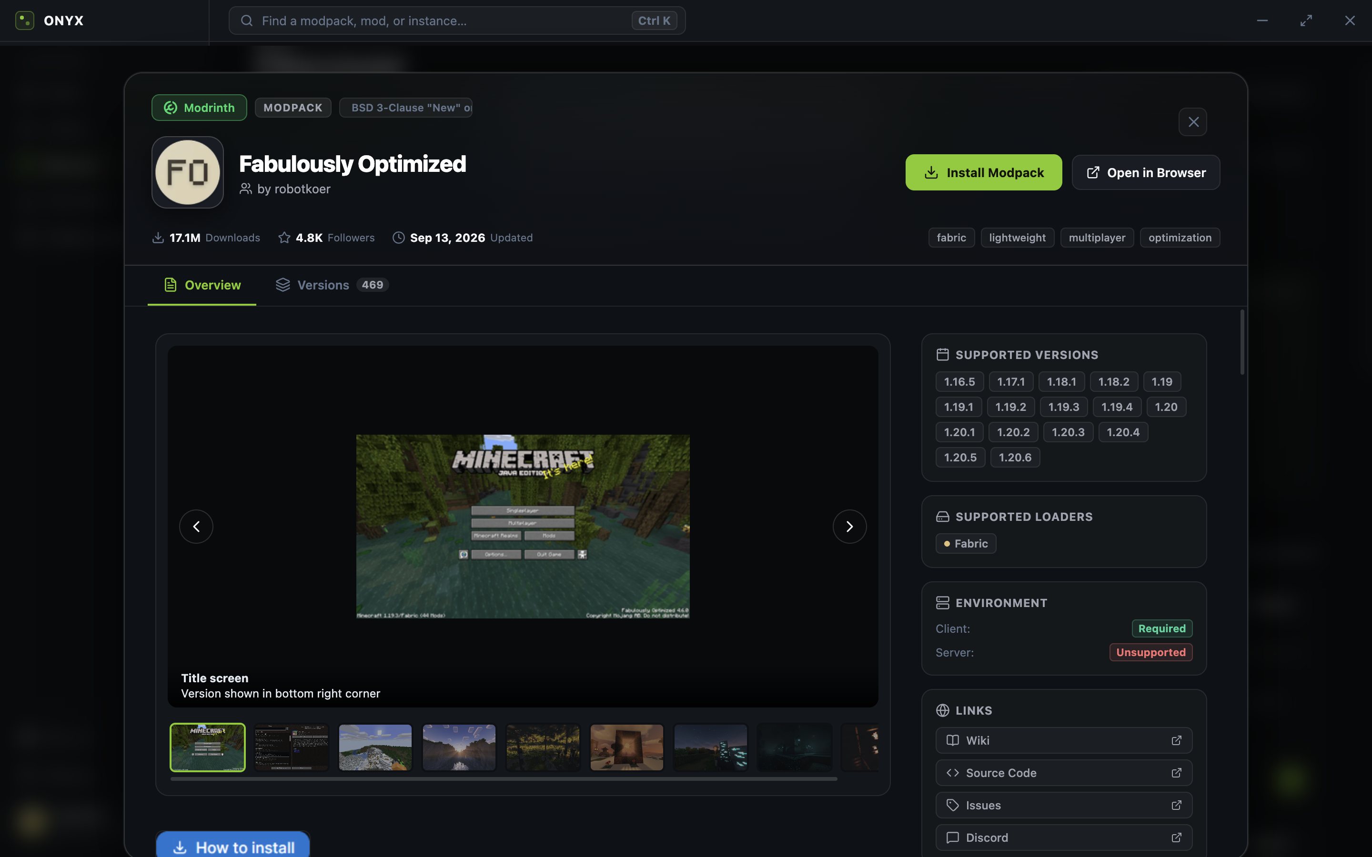Click the updated clock icon
The height and width of the screenshot is (857, 1372).
(399, 238)
